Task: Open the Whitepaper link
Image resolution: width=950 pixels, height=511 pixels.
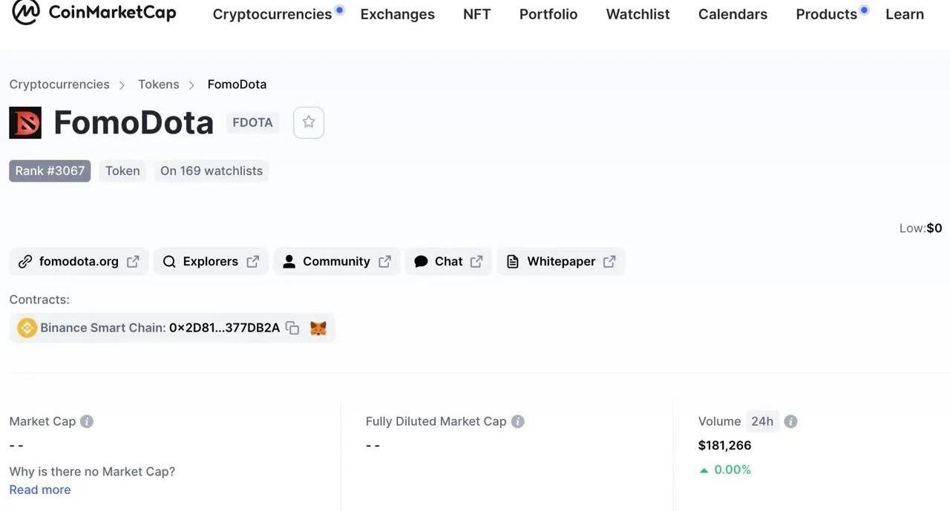Action: [561, 262]
